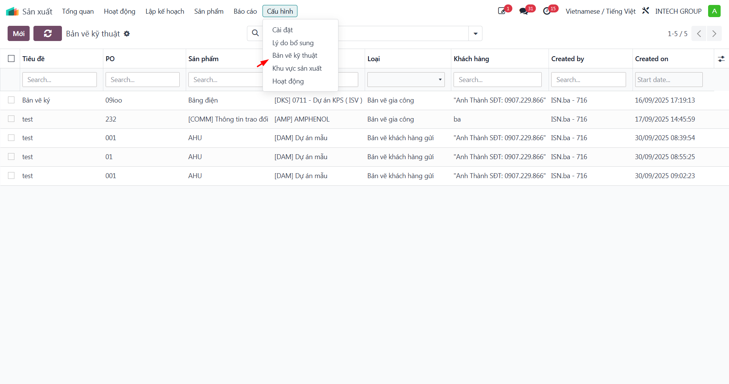Toggle the select-all header checkbox
Image resolution: width=729 pixels, height=384 pixels.
(11, 58)
